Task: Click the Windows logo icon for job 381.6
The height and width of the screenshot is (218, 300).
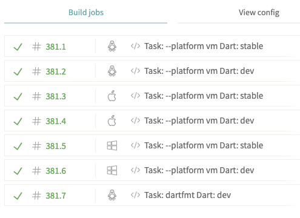Action: (x=112, y=170)
